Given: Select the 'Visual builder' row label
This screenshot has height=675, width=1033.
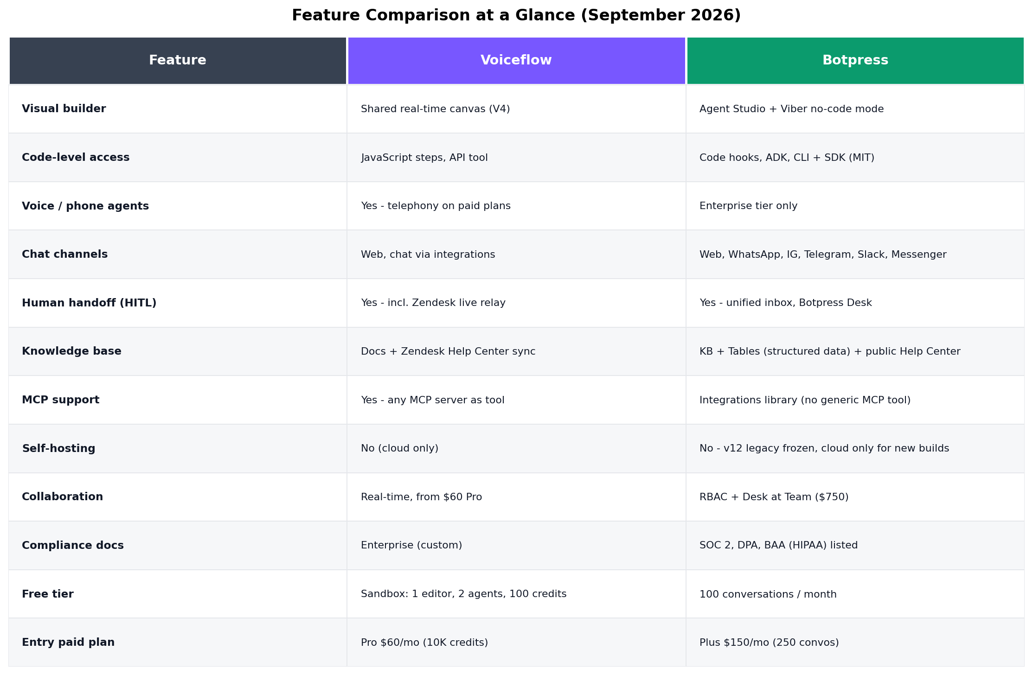Looking at the screenshot, I should coord(64,109).
